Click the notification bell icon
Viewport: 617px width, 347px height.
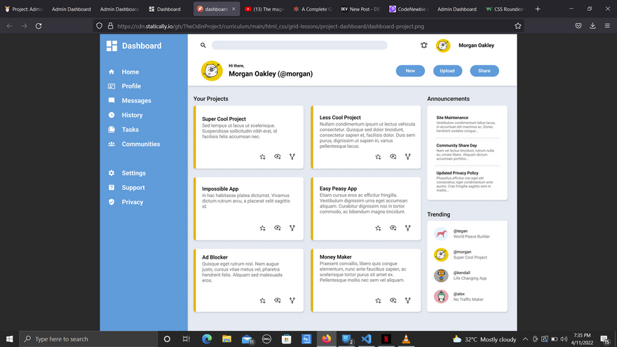coord(423,46)
